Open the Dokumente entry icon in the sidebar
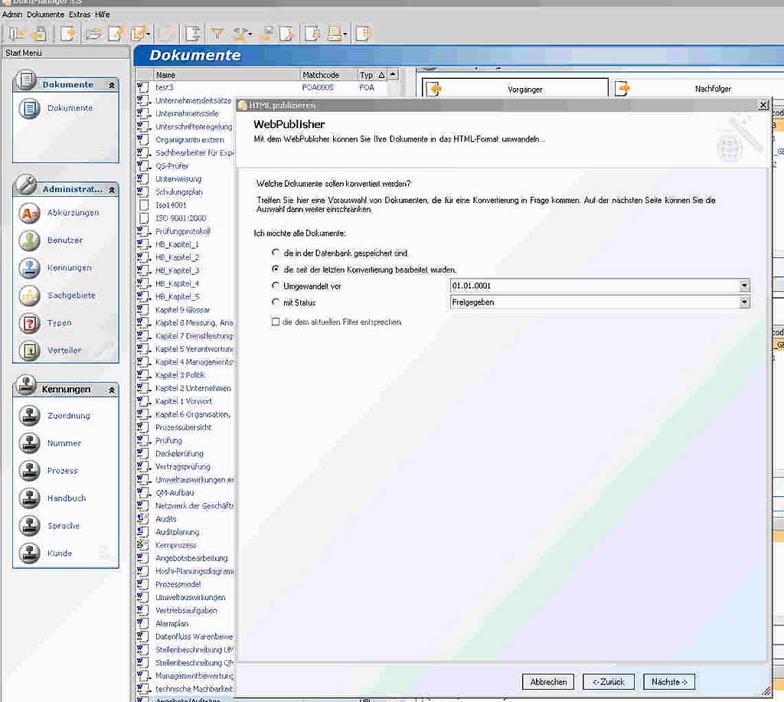 30,108
